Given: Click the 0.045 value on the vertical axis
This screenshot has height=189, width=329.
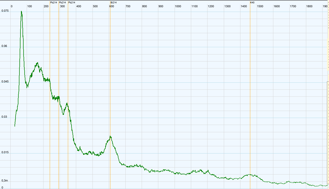Looking at the screenshot, I should point(5,82).
